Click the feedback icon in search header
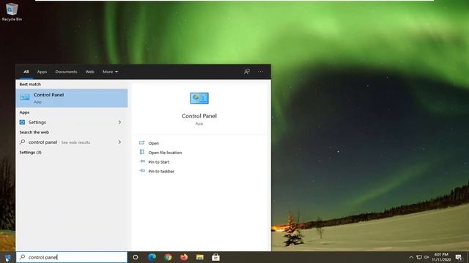Viewport: 469px width, 263px height. click(x=247, y=72)
